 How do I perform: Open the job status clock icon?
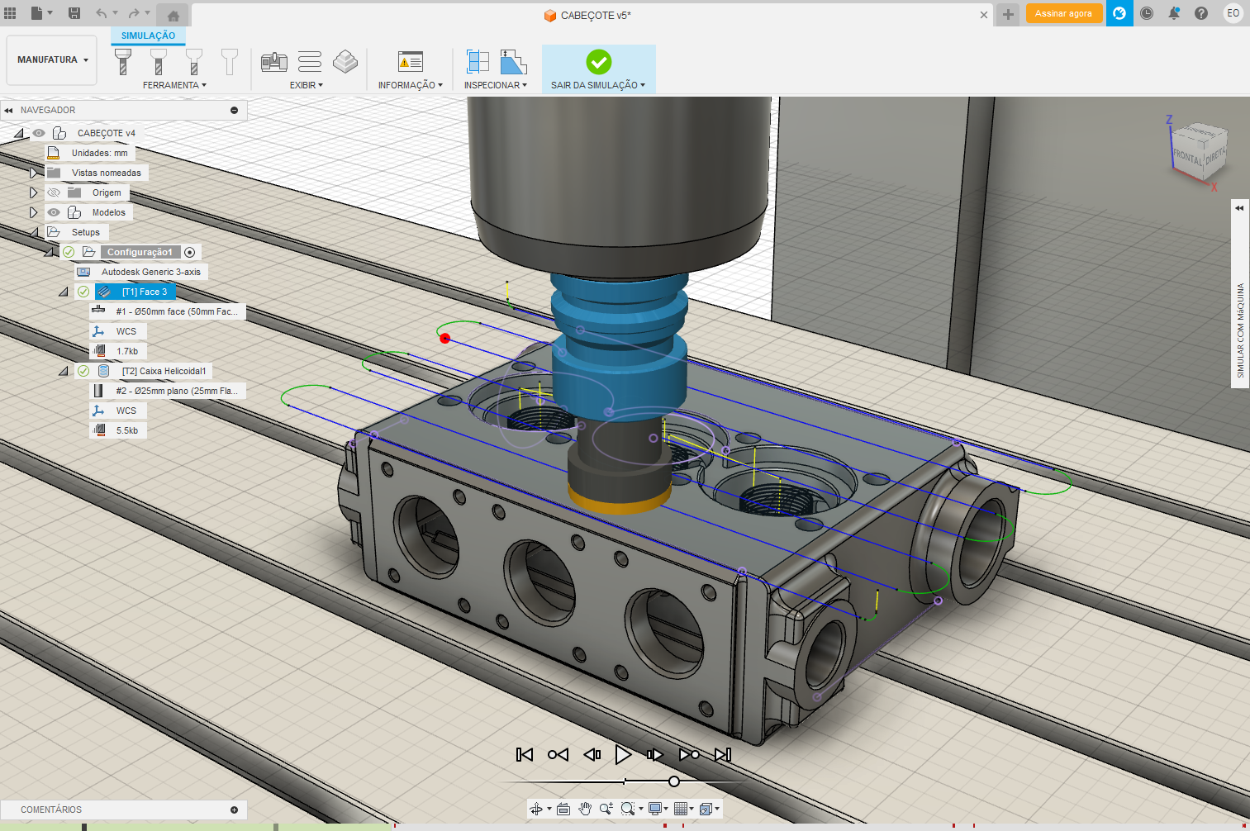(x=1147, y=13)
